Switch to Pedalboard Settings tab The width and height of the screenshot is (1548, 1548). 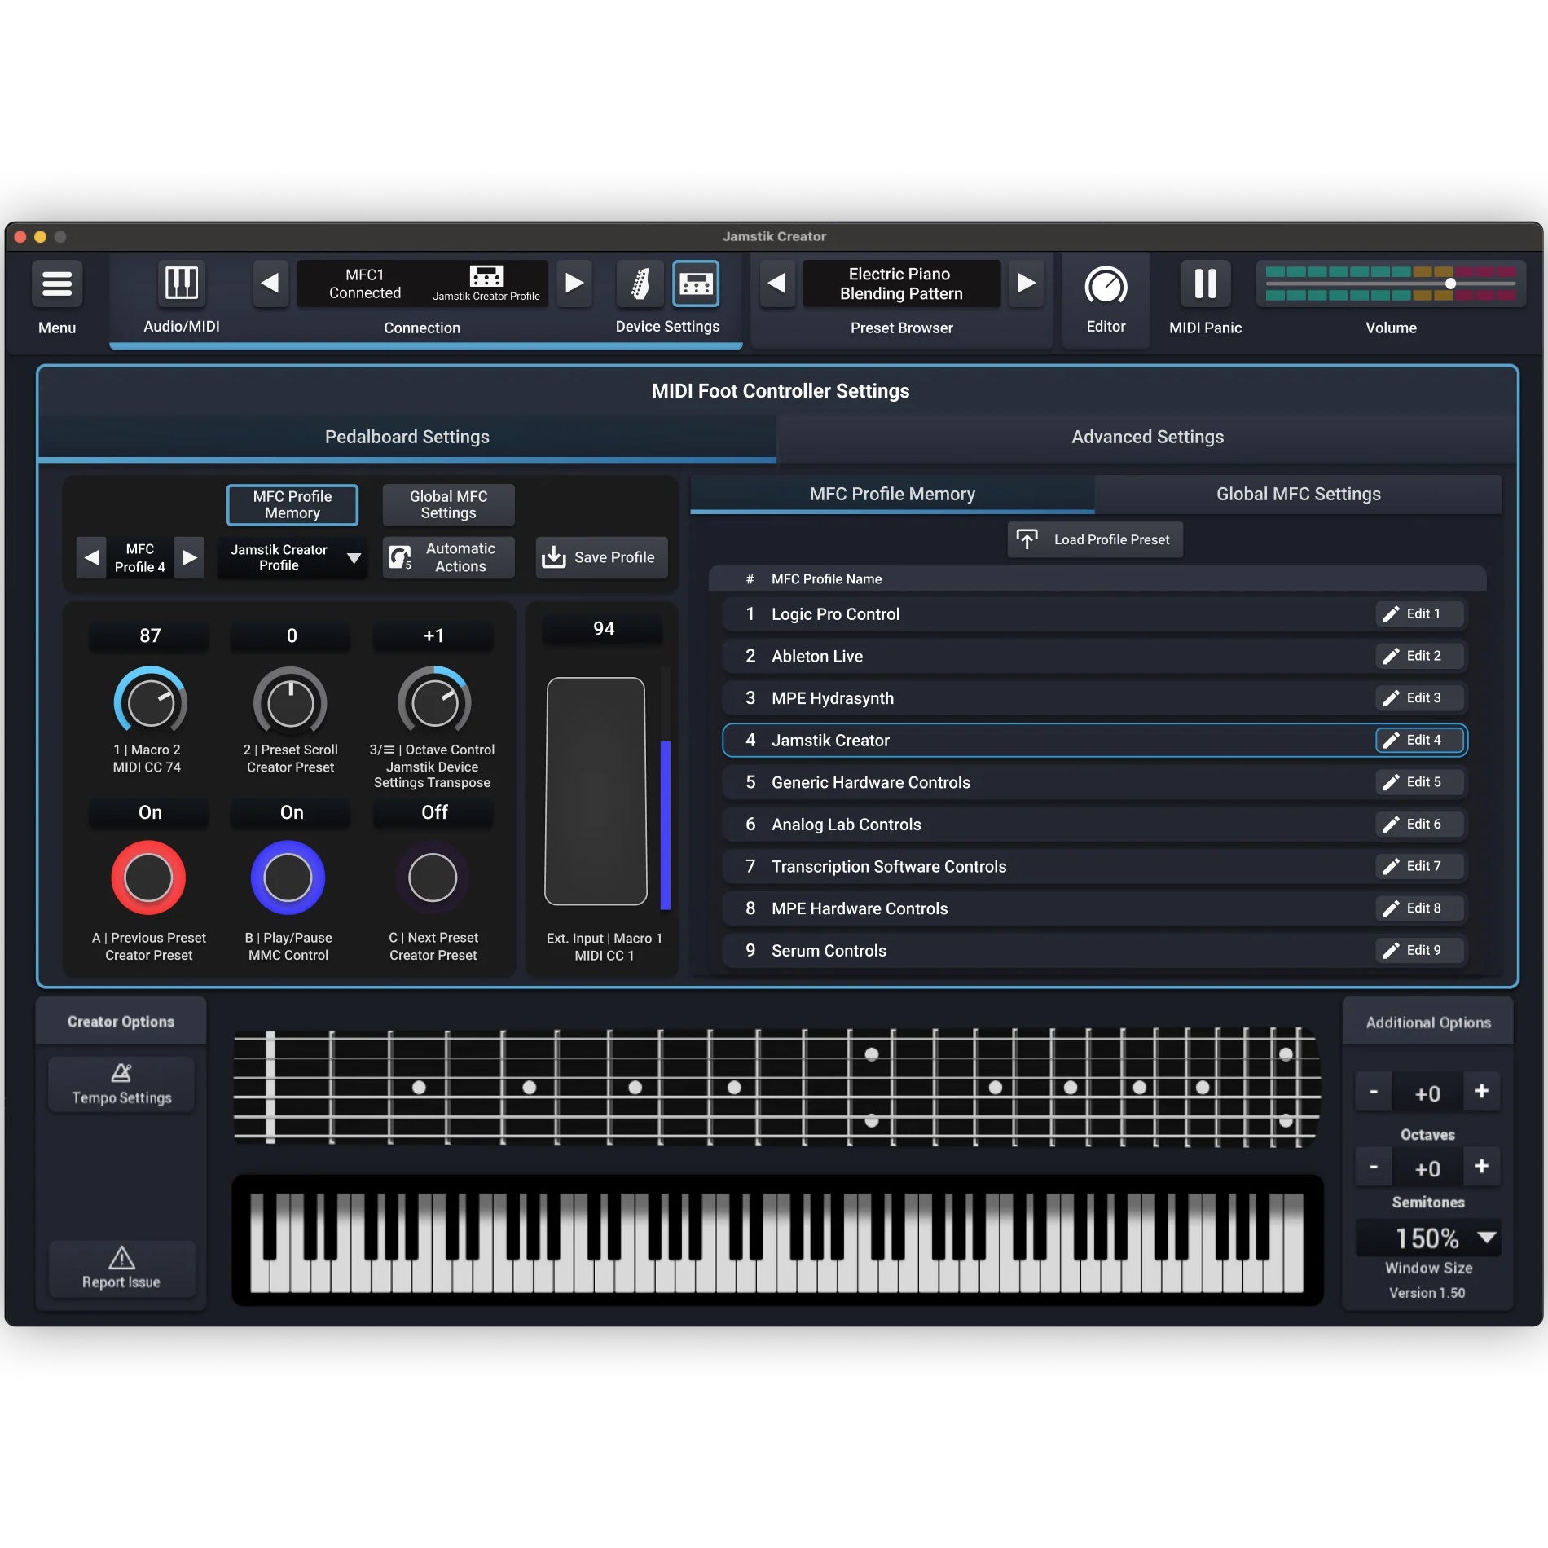coord(407,438)
